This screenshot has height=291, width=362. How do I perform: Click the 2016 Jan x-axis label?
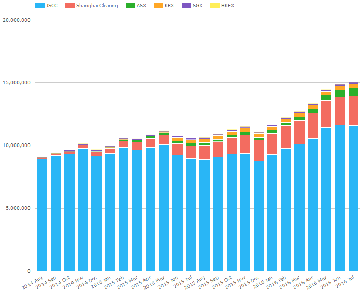(263, 282)
